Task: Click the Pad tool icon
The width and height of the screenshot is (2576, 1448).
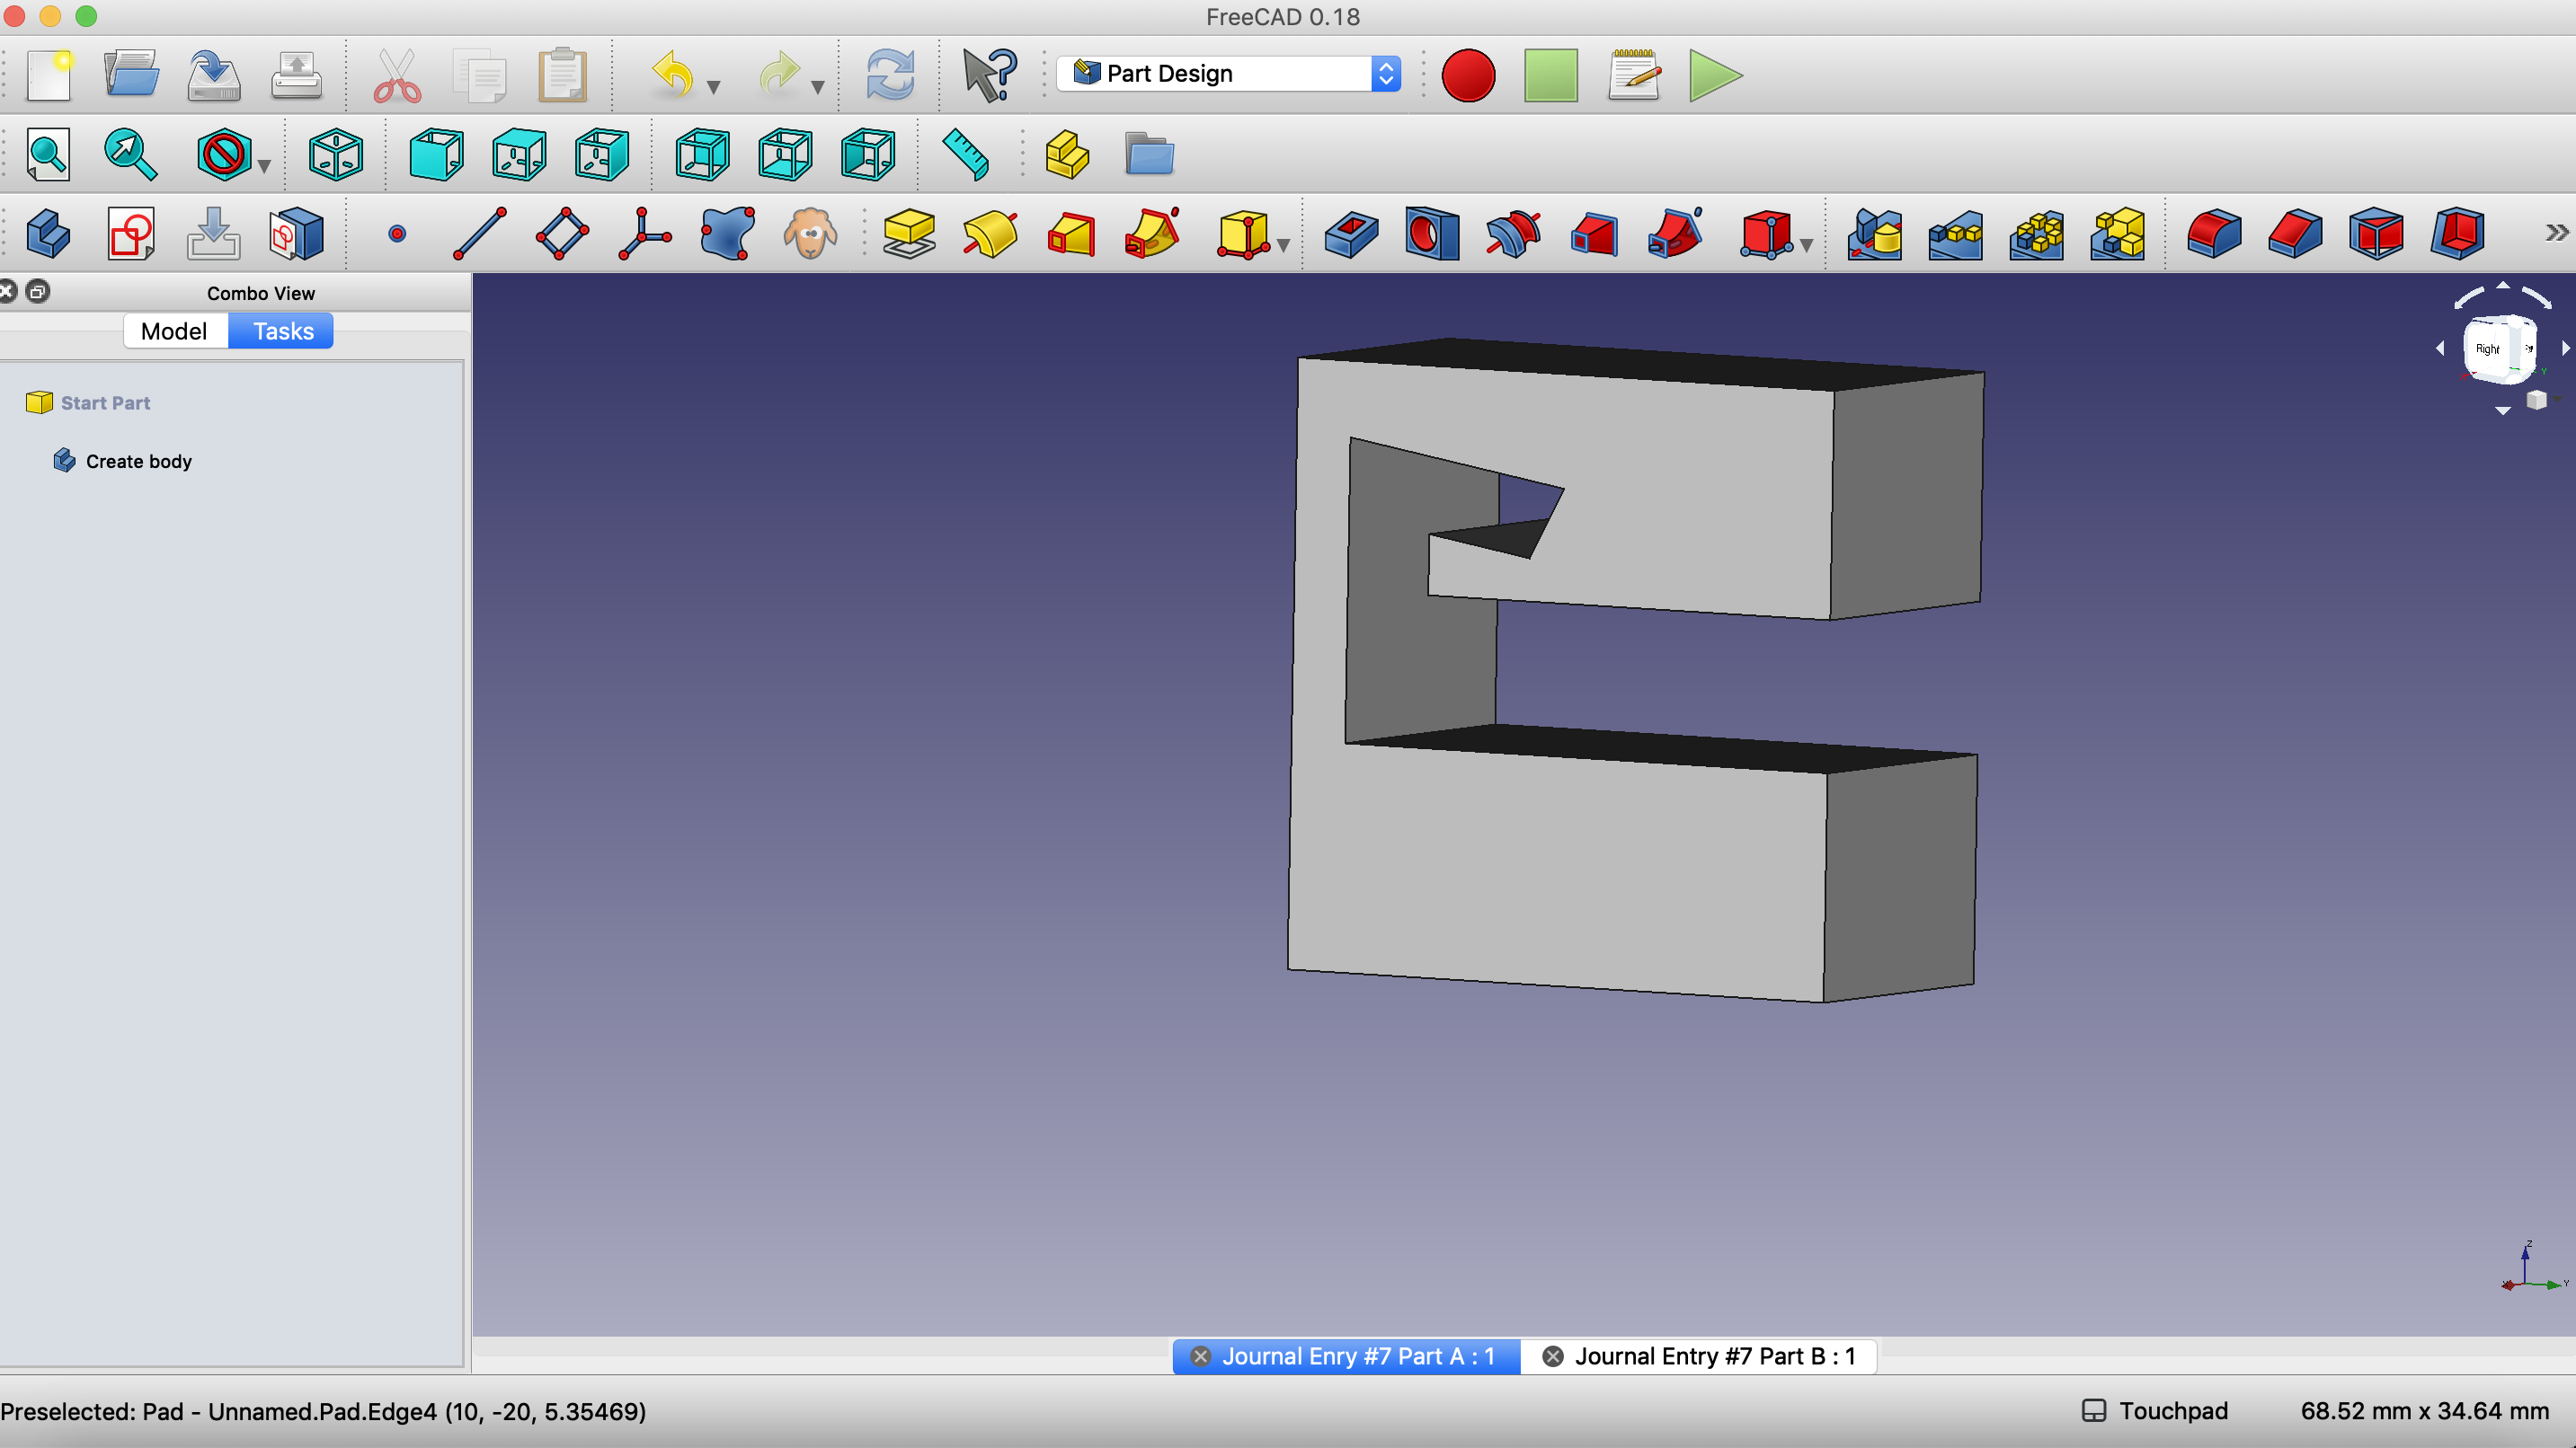Action: [x=908, y=234]
